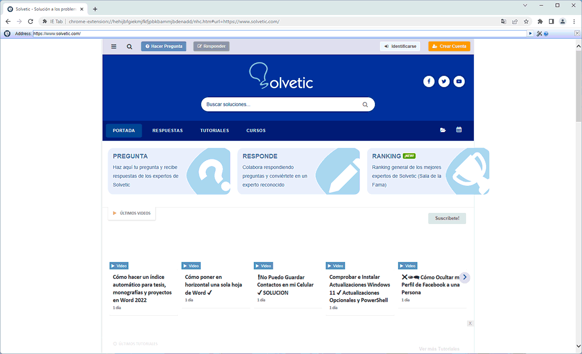
Task: Open the folder icon in navigation bar
Action: click(443, 130)
